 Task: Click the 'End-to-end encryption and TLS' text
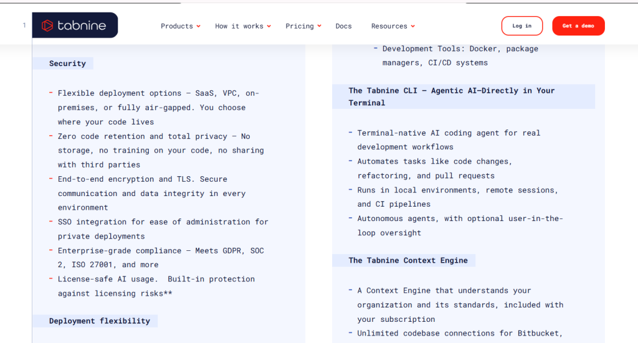tap(151, 193)
